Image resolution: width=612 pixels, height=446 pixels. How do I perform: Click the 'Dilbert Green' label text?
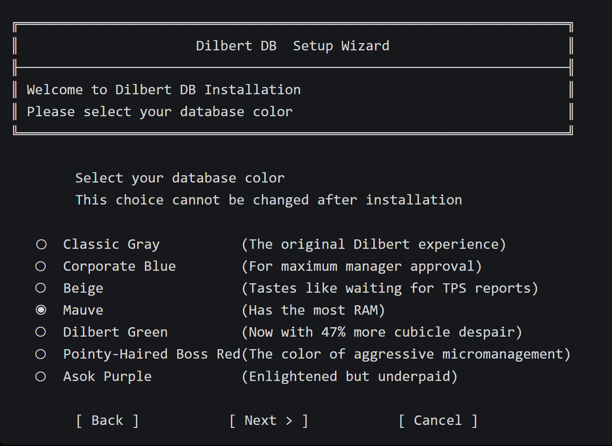click(x=115, y=332)
